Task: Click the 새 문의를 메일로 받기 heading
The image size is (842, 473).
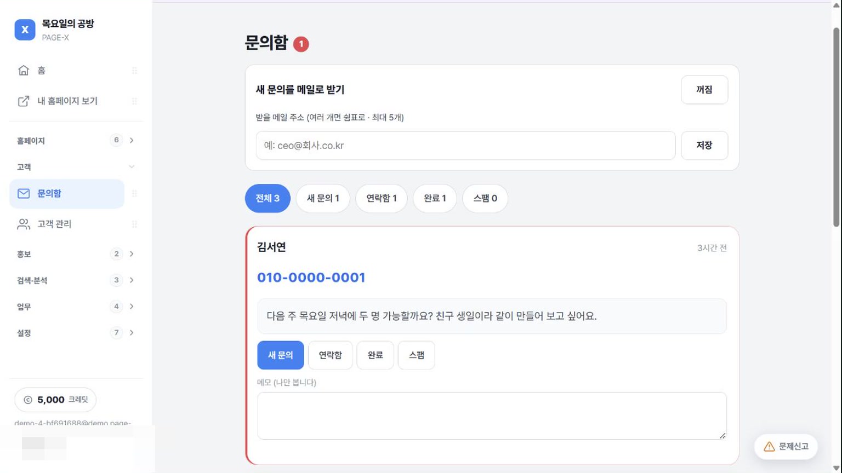Action: click(300, 90)
